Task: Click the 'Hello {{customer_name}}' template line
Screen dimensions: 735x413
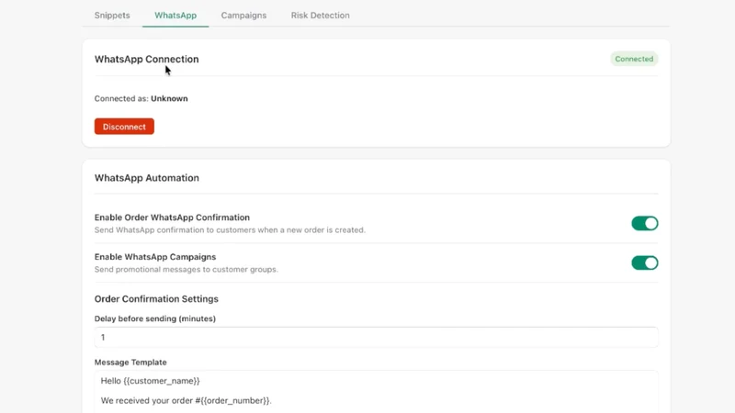Action: [151, 381]
